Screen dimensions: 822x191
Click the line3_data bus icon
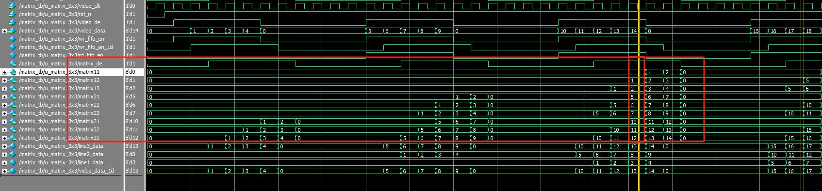pos(13,146)
